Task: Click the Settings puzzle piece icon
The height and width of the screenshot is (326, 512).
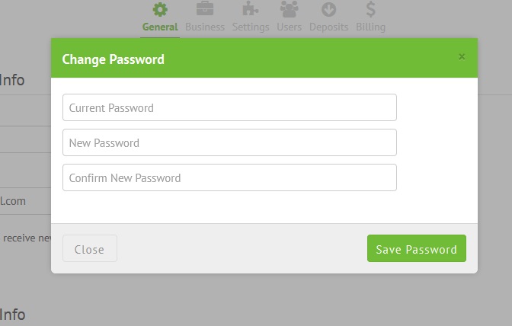Action: 251,9
